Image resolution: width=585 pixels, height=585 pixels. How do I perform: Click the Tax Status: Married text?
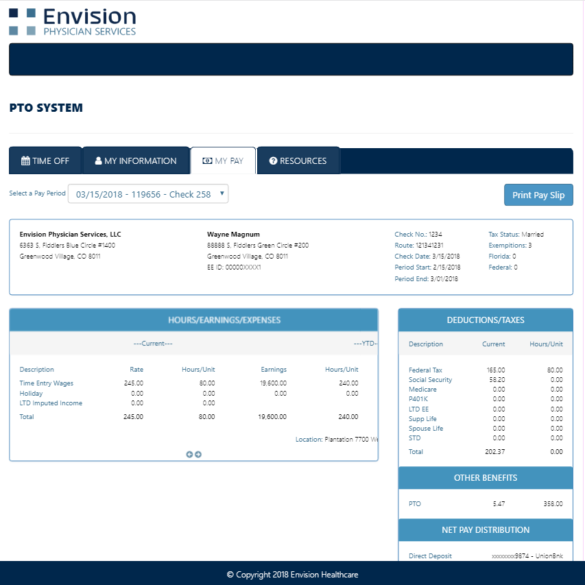click(516, 235)
